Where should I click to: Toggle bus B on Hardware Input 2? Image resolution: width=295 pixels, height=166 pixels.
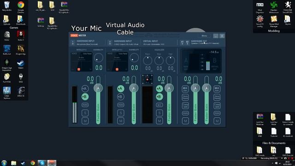pyautogui.click(x=121, y=97)
